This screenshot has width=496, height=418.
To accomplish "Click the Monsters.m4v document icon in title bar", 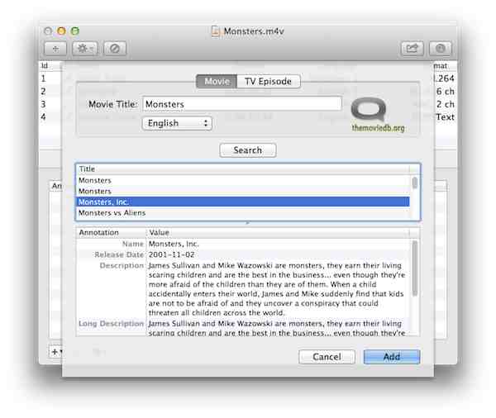I will 216,31.
